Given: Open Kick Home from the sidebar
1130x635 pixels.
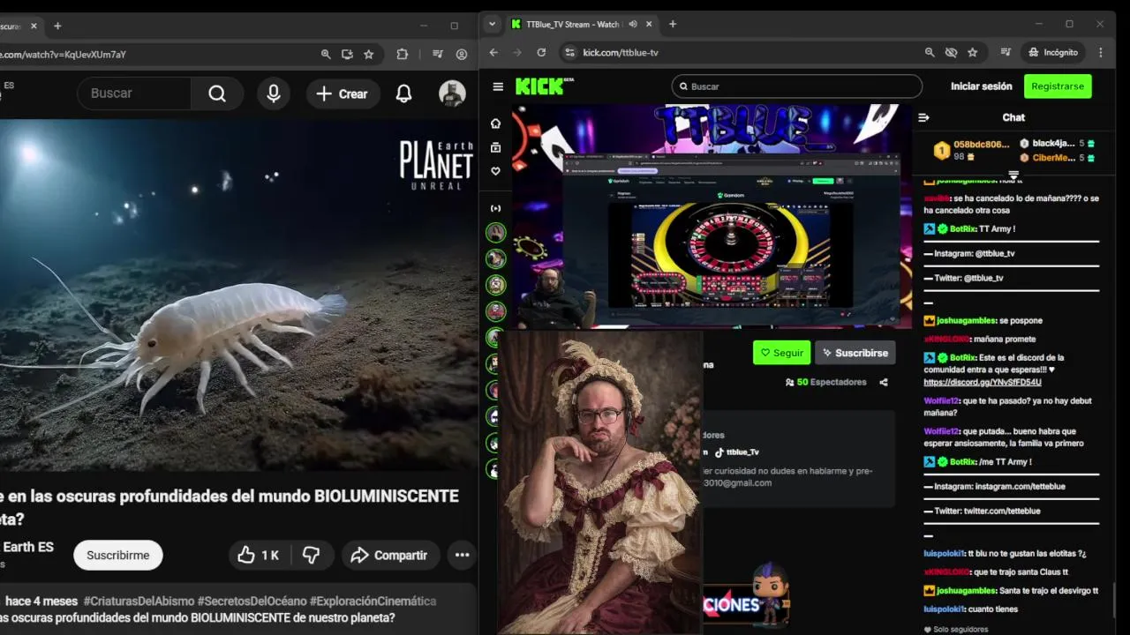Looking at the screenshot, I should [496, 123].
